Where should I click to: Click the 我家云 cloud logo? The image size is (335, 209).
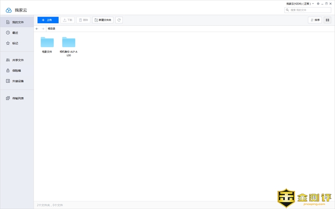(8, 10)
